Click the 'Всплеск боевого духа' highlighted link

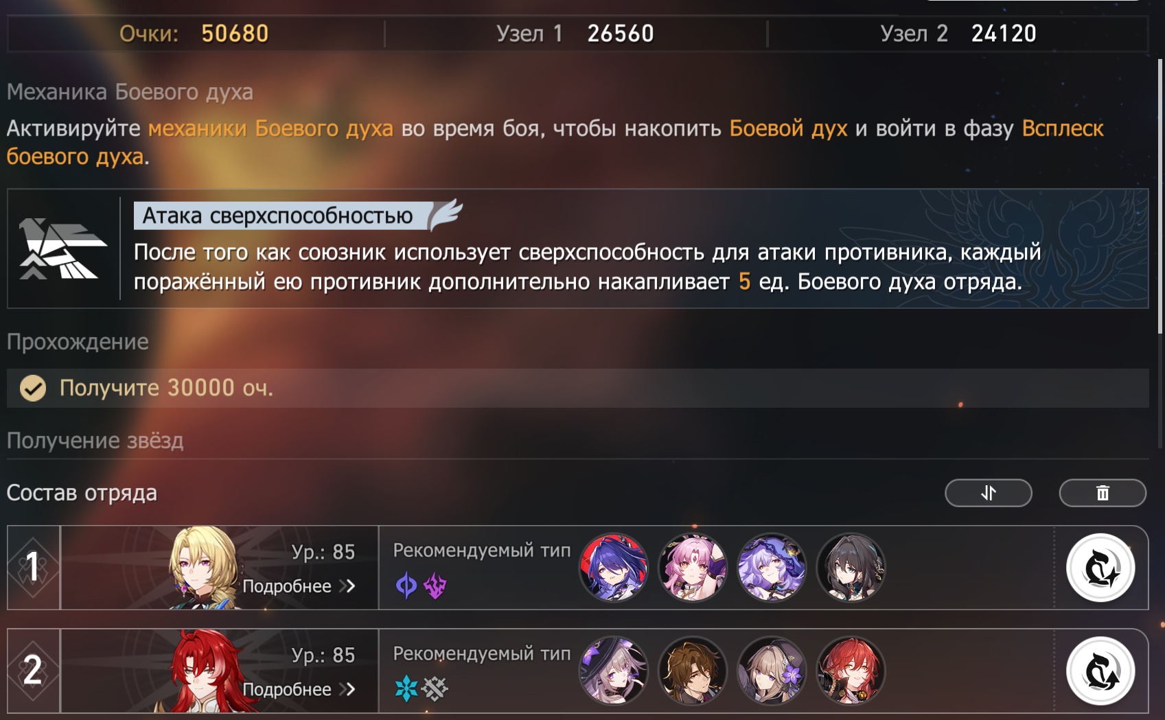point(1063,128)
